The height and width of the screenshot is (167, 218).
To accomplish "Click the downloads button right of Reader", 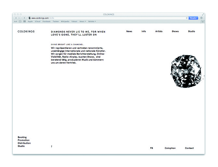I will (x=201, y=18).
